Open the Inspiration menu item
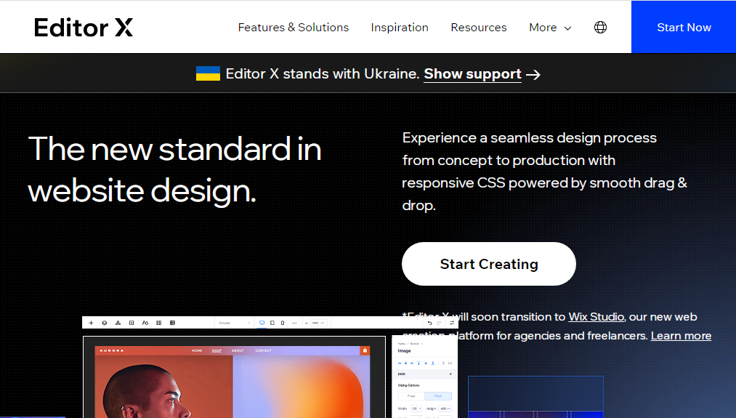The width and height of the screenshot is (736, 418). [400, 28]
